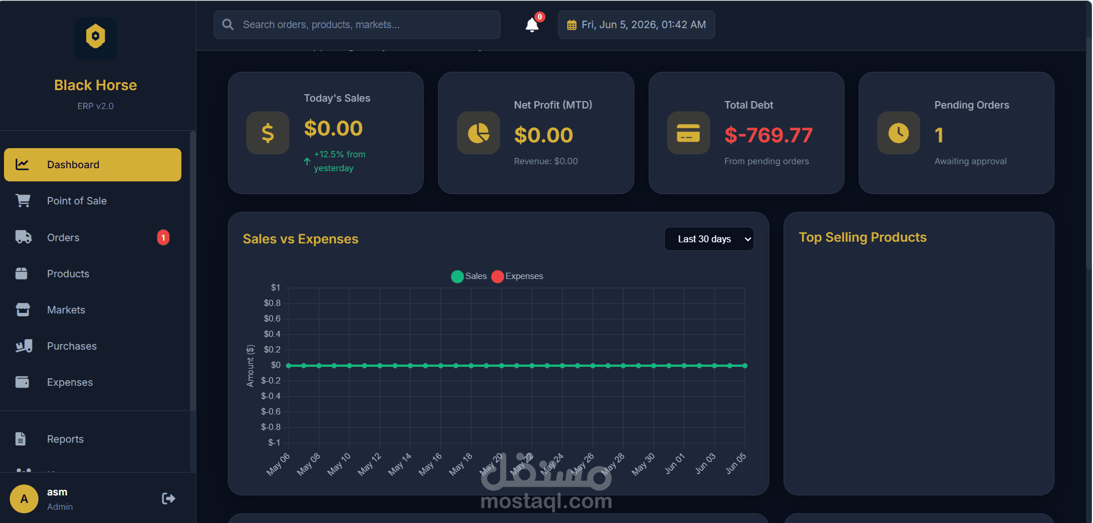This screenshot has width=1093, height=523.
Task: Click the user avatar with letter A
Action: click(24, 499)
